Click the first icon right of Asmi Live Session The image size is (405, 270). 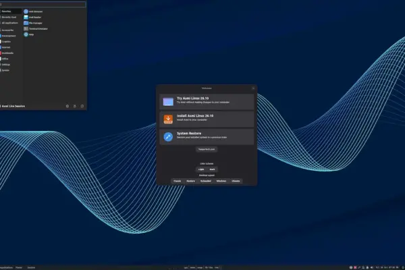click(67, 106)
